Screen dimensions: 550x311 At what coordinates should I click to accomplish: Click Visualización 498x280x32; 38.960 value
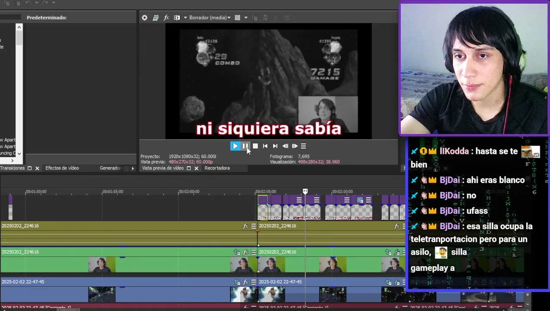pos(318,162)
